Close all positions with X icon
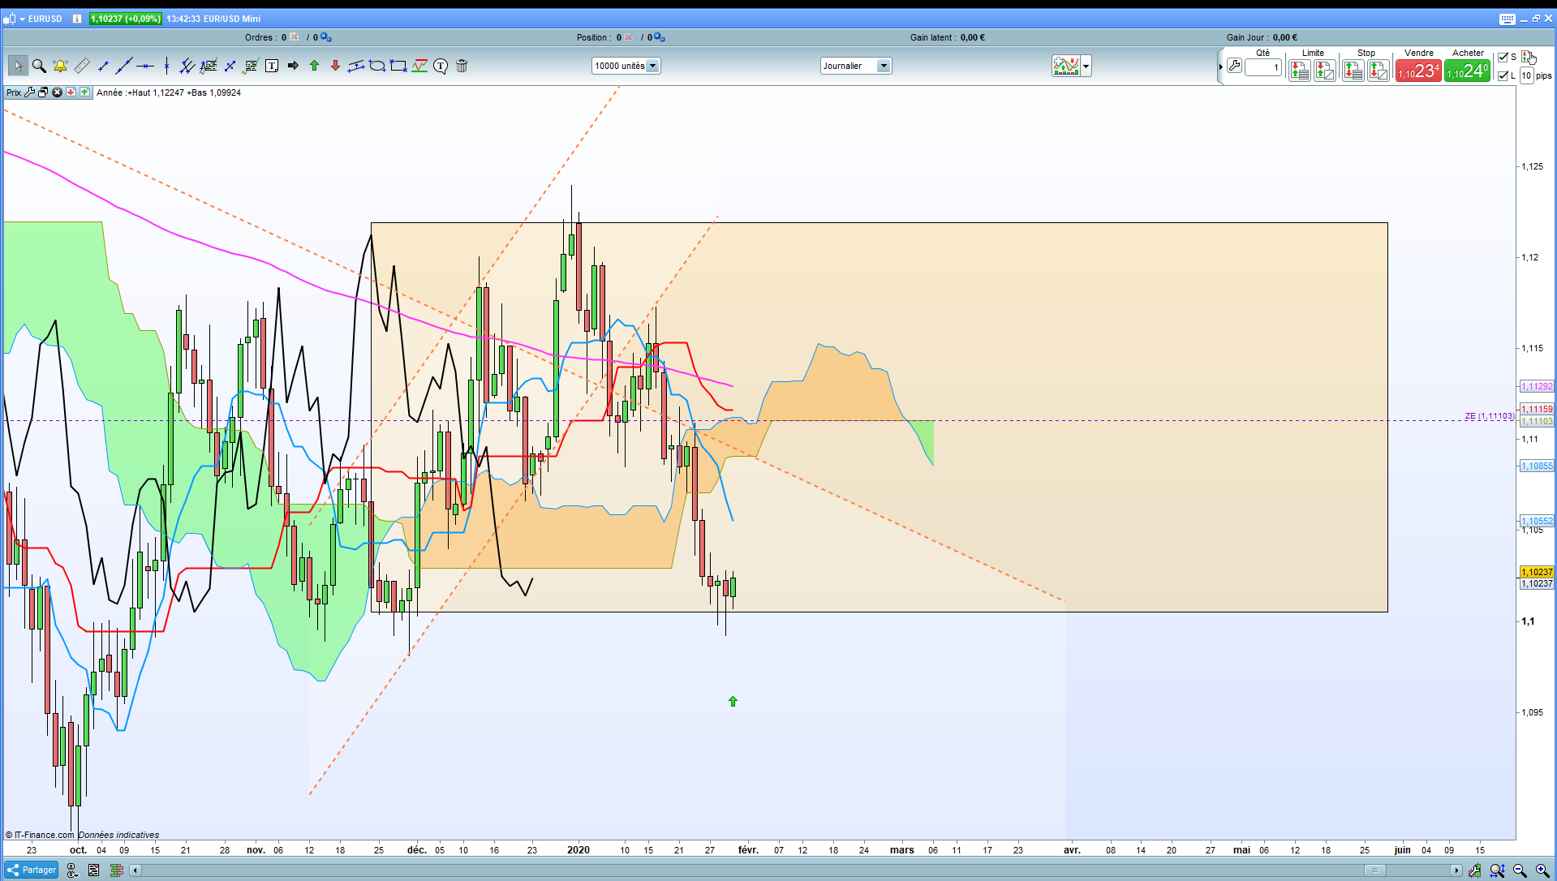The height and width of the screenshot is (881, 1557). (x=629, y=37)
